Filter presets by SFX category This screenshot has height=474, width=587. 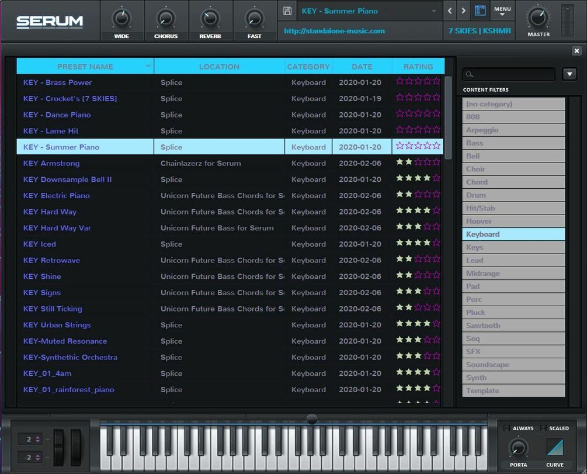(x=513, y=351)
